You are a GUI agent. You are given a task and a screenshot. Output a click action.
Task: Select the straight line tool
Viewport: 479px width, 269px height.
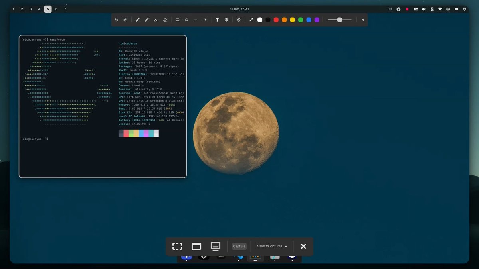tap(196, 20)
